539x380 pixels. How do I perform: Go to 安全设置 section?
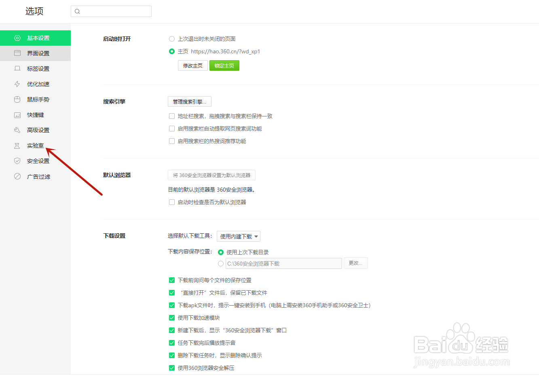click(x=35, y=161)
